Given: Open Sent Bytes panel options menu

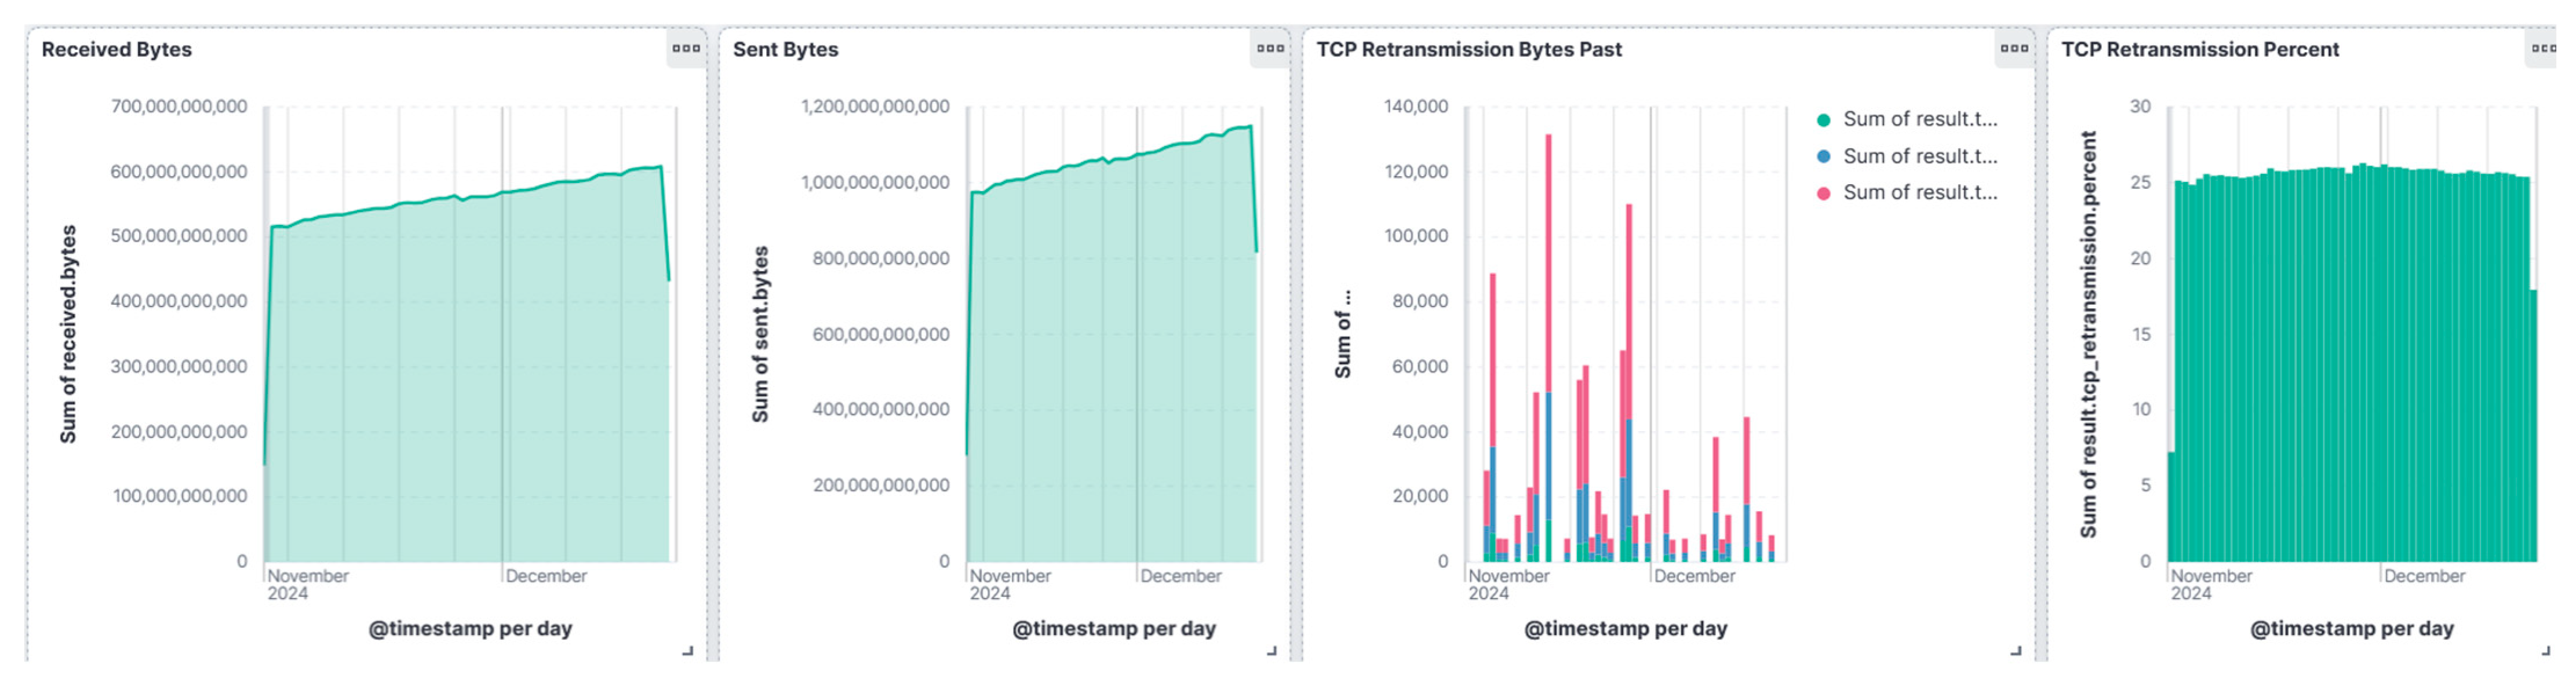Looking at the screenshot, I should tap(1270, 48).
